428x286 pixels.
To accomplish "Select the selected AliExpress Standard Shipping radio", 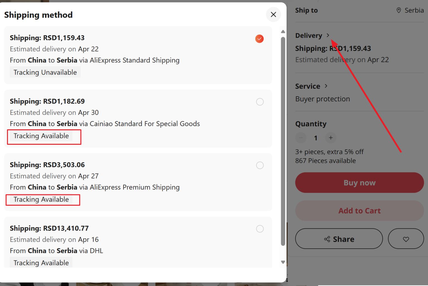I will (x=259, y=39).
